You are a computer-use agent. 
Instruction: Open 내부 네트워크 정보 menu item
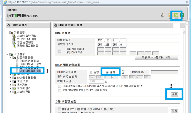point(30,64)
